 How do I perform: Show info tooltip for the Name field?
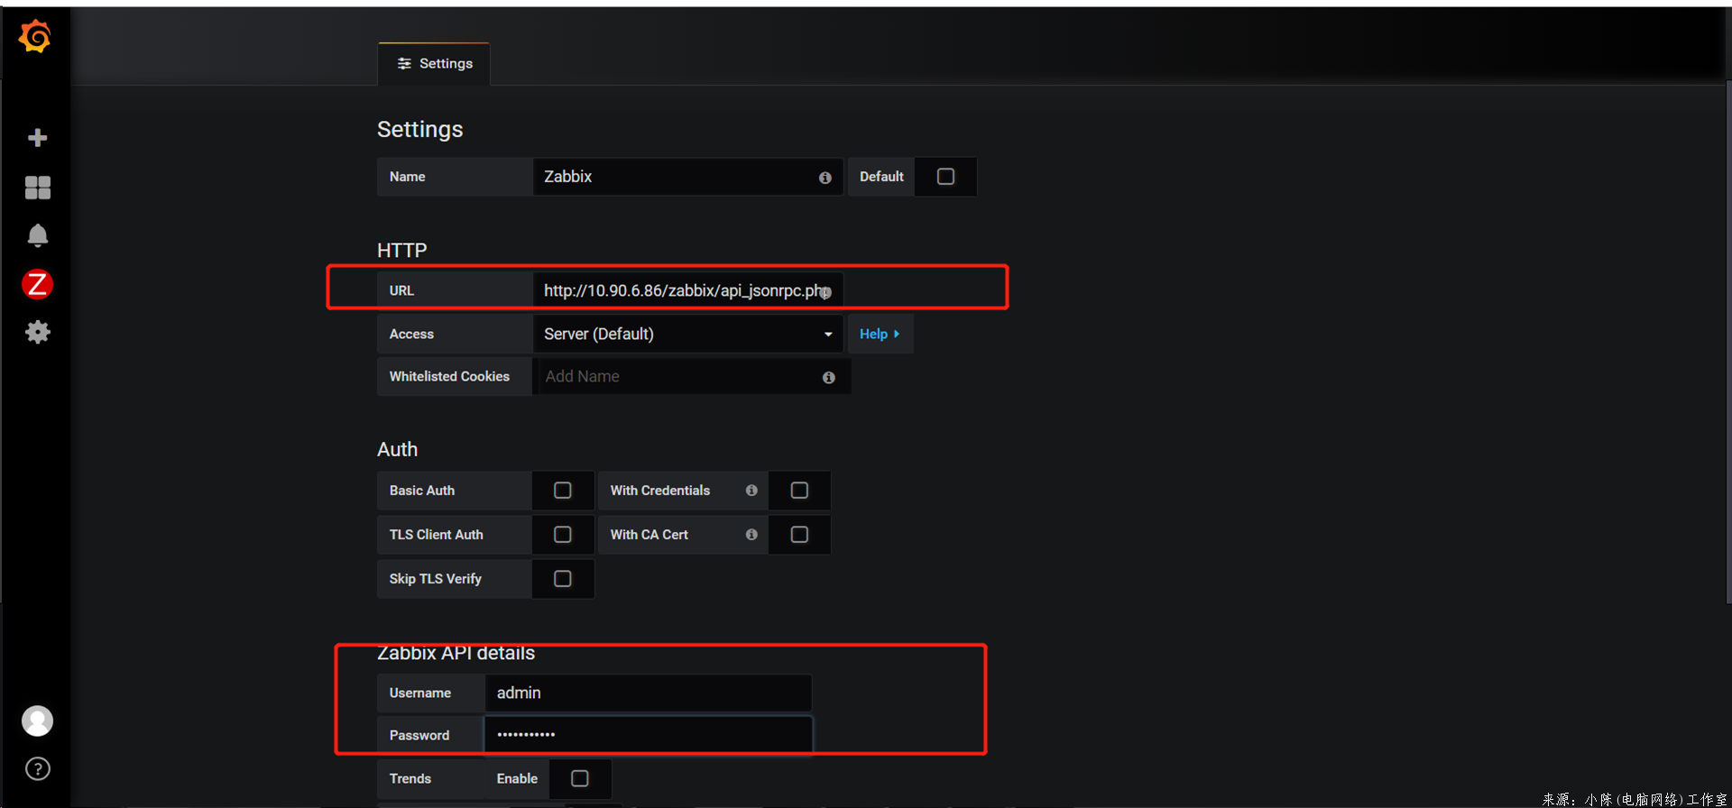coord(825,178)
